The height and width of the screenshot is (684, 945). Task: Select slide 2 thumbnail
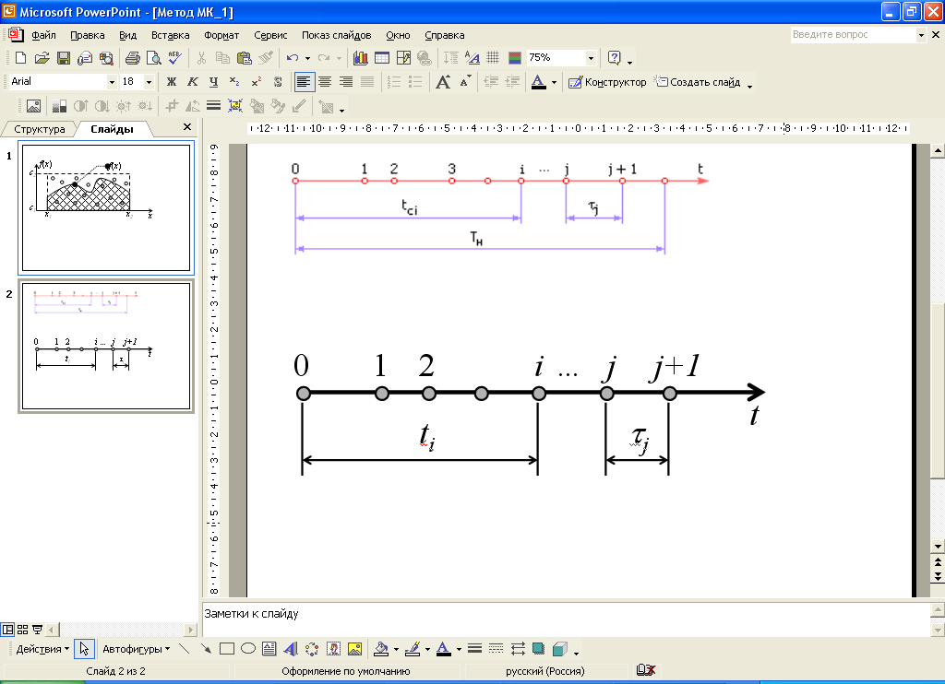coord(106,347)
